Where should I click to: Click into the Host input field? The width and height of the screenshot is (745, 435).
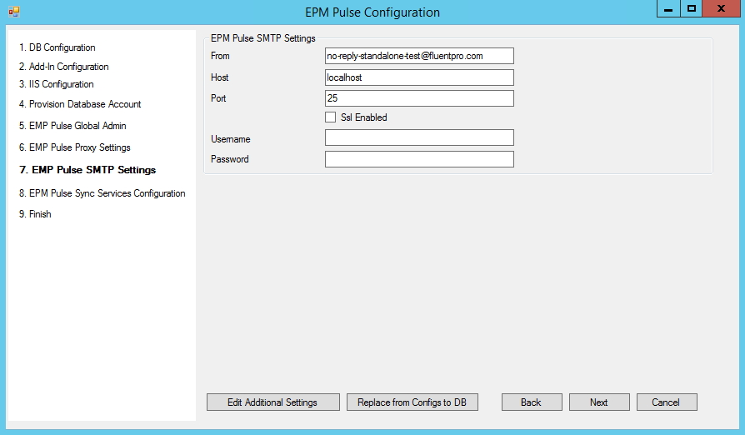419,77
